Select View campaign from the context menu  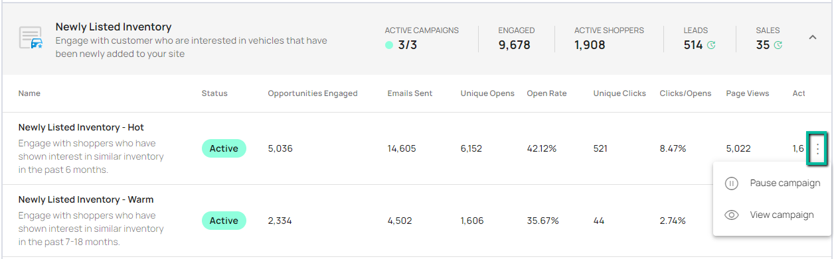point(782,215)
